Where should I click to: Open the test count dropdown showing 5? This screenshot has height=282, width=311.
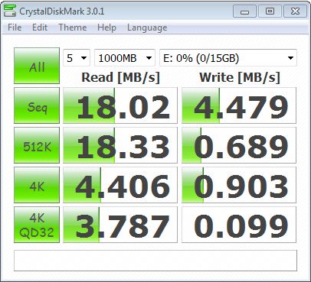click(x=77, y=58)
